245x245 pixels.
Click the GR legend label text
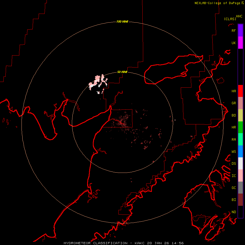[x=234, y=103]
